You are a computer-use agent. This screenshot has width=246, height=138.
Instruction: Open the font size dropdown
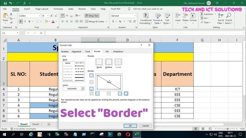coord(48,16)
